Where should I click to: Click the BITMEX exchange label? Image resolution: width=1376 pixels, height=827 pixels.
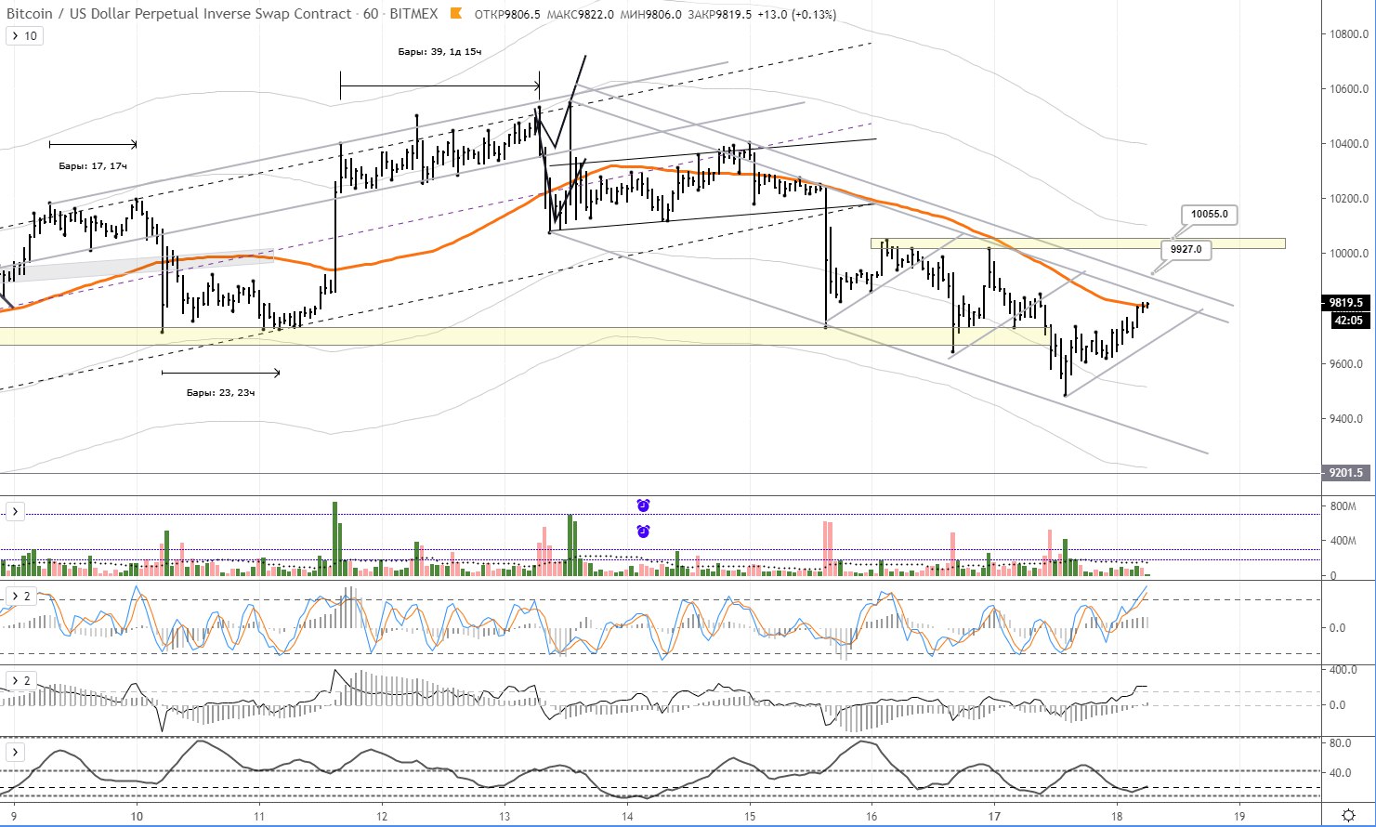413,14
